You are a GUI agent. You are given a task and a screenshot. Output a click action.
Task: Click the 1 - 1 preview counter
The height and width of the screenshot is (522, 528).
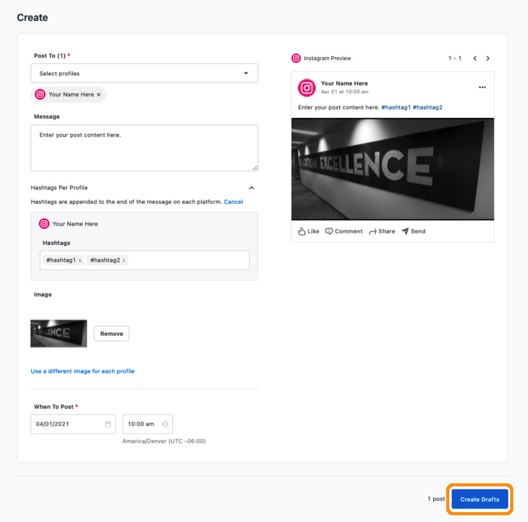[455, 58]
